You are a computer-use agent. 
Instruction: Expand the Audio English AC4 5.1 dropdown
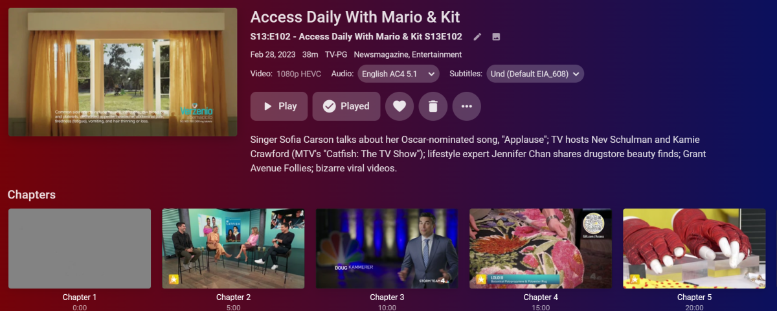[399, 74]
